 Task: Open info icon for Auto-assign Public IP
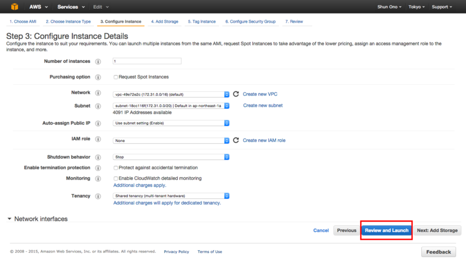click(98, 123)
